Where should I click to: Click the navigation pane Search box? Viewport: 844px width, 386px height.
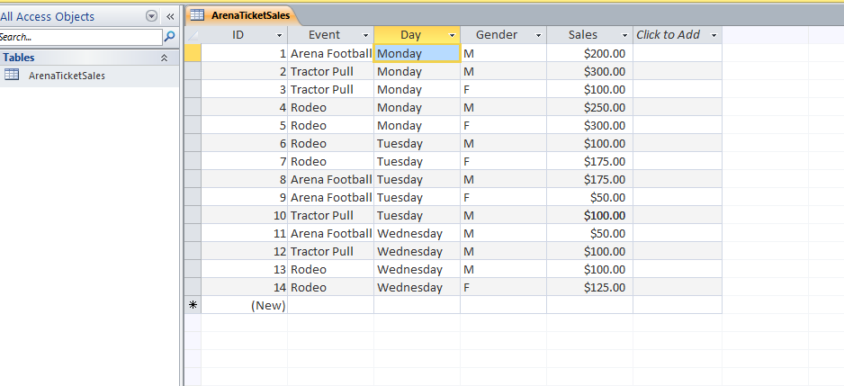tap(79, 37)
